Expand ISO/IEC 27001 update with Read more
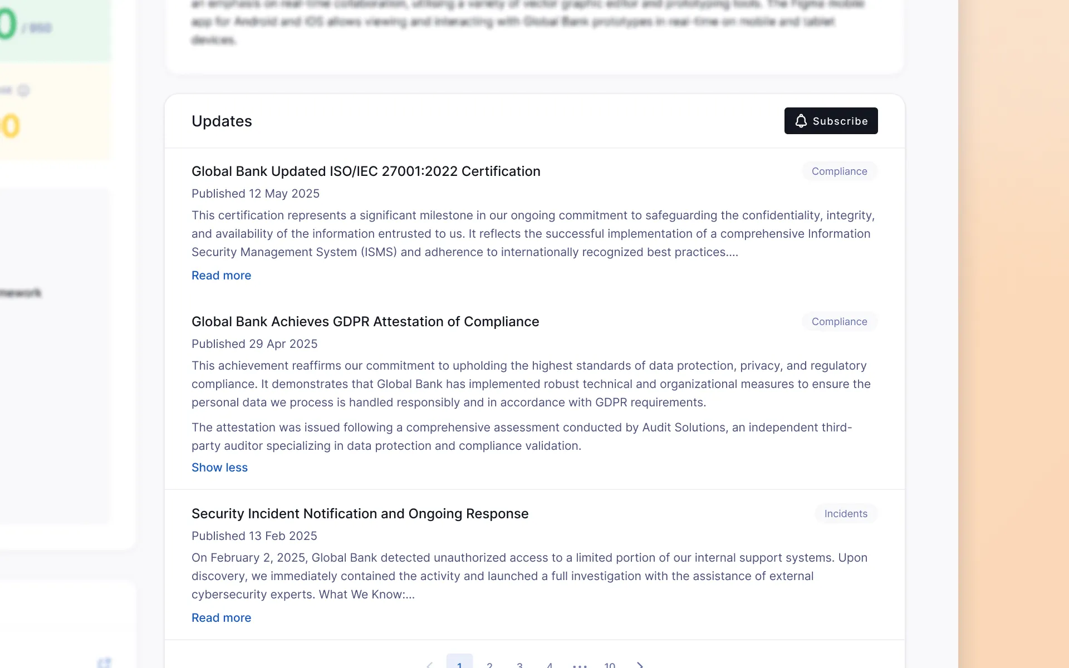Screen dimensions: 1069x668 [x=221, y=276]
